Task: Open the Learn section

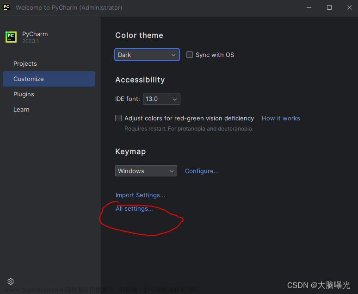Action: 21,110
